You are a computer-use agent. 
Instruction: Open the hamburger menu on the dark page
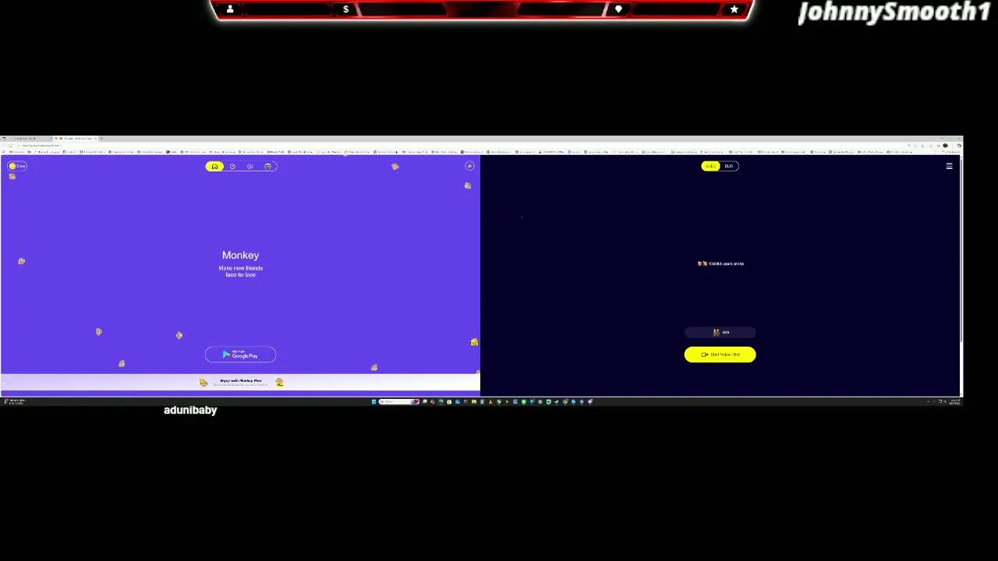(x=949, y=166)
